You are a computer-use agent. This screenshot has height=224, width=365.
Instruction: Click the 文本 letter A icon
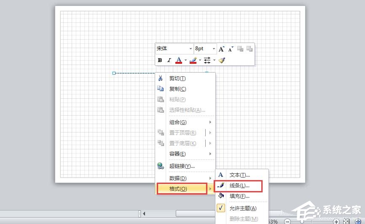[221, 175]
